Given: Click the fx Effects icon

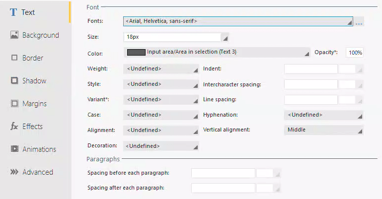Looking at the screenshot, I should coord(14,127).
